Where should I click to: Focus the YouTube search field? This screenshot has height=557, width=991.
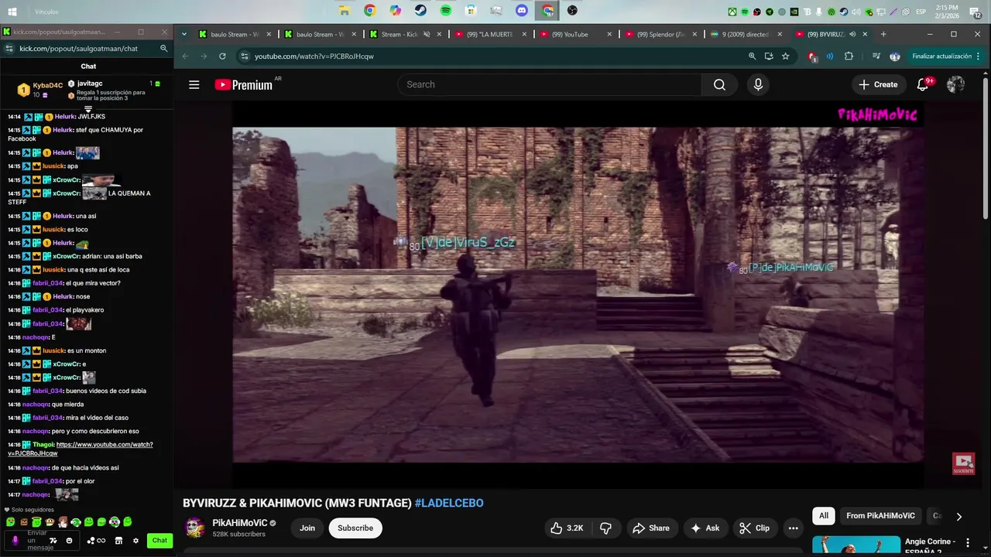click(550, 85)
